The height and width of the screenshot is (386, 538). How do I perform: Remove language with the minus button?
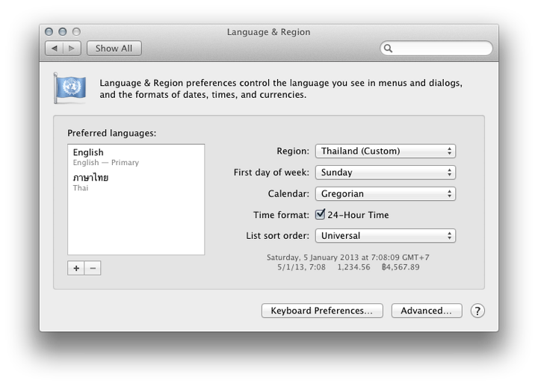[x=93, y=268]
